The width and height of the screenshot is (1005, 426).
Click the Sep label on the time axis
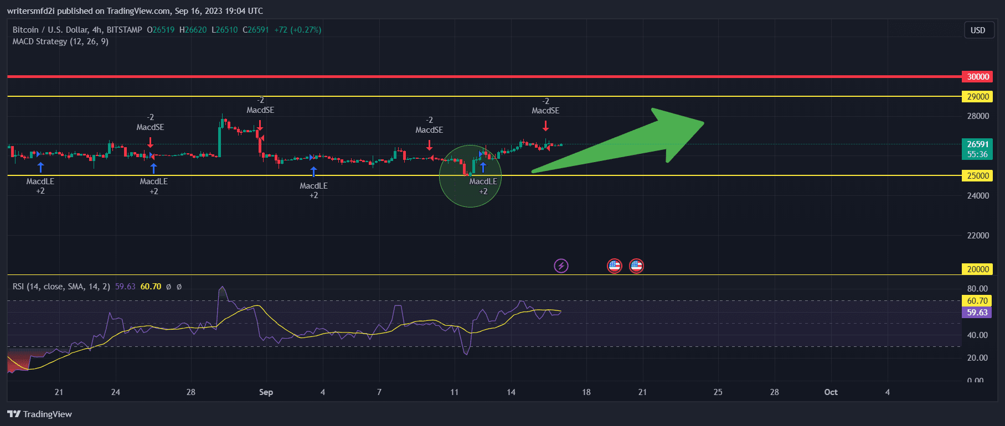266,392
